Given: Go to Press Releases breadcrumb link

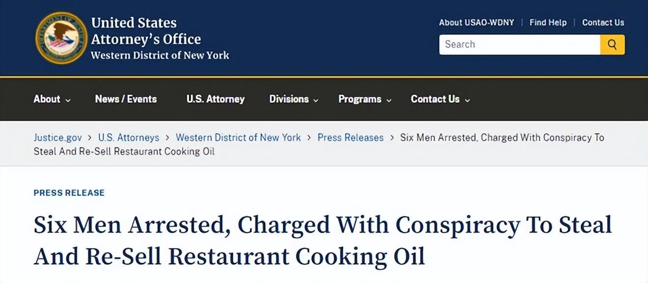Looking at the screenshot, I should (351, 138).
